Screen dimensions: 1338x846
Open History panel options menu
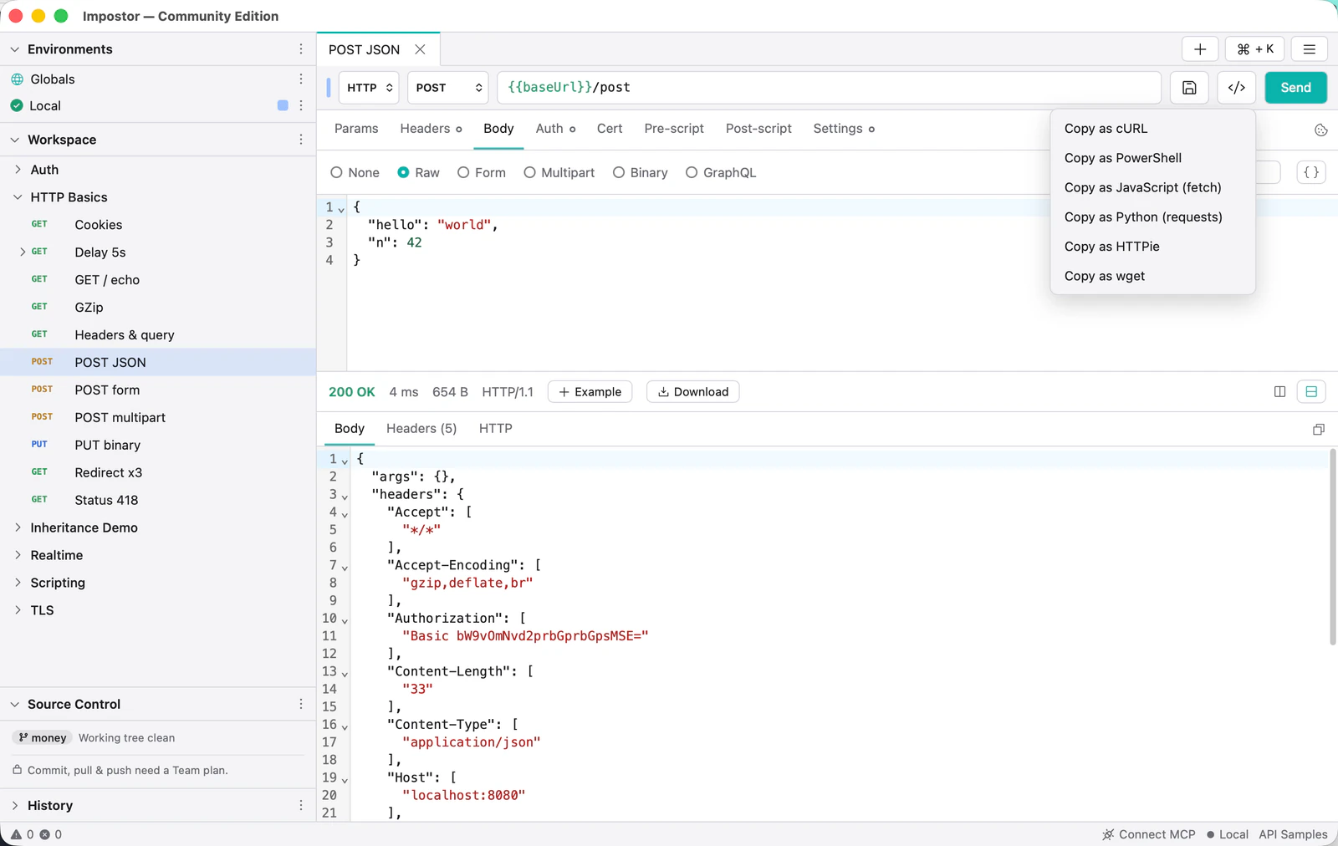pyautogui.click(x=301, y=805)
